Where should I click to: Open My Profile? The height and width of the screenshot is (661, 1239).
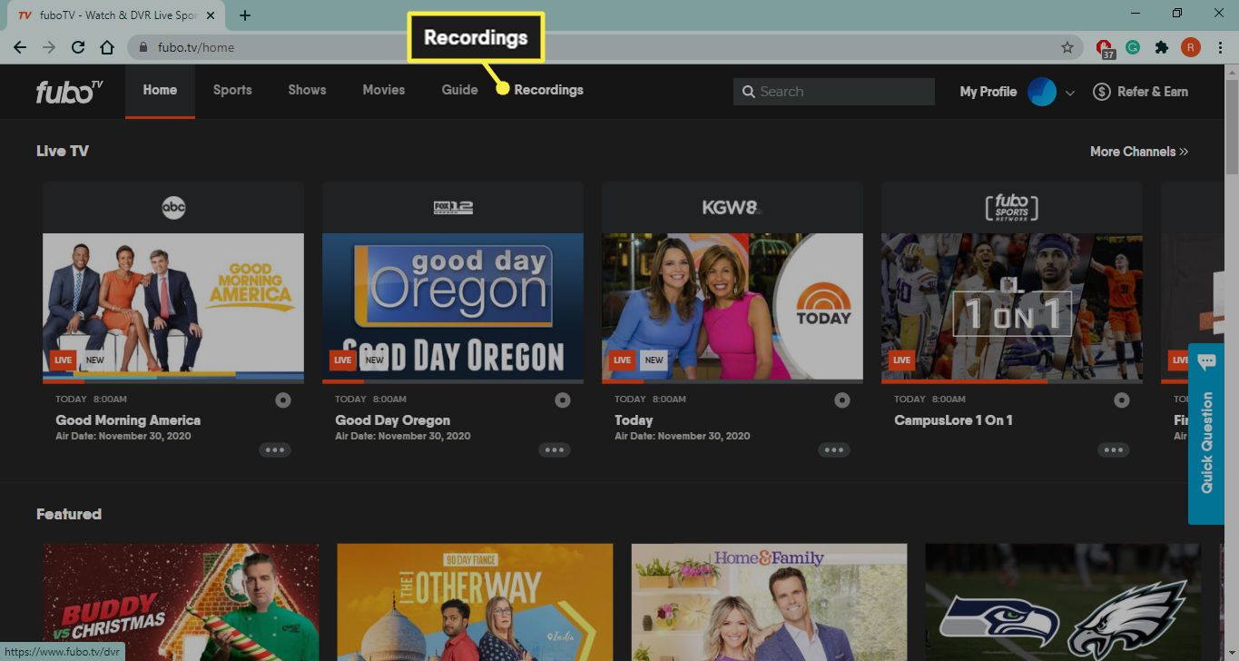coord(988,92)
